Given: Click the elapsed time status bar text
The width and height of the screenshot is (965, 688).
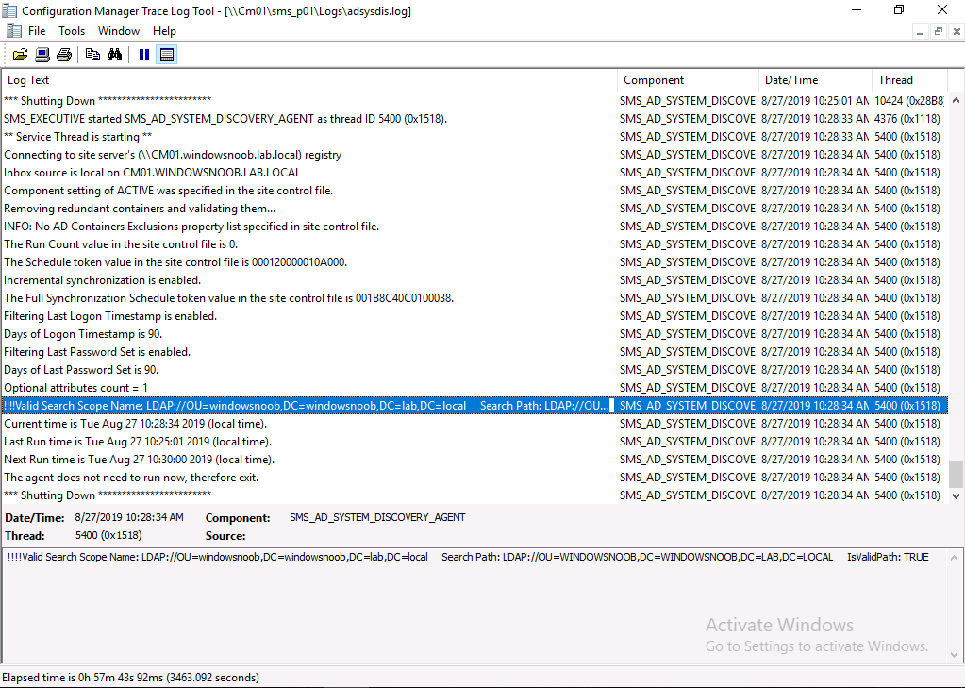Looking at the screenshot, I should (x=131, y=678).
